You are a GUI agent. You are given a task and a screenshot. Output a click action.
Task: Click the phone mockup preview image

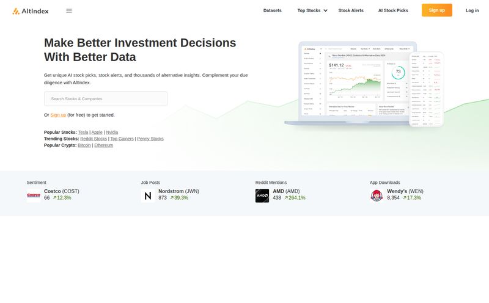pos(426,89)
